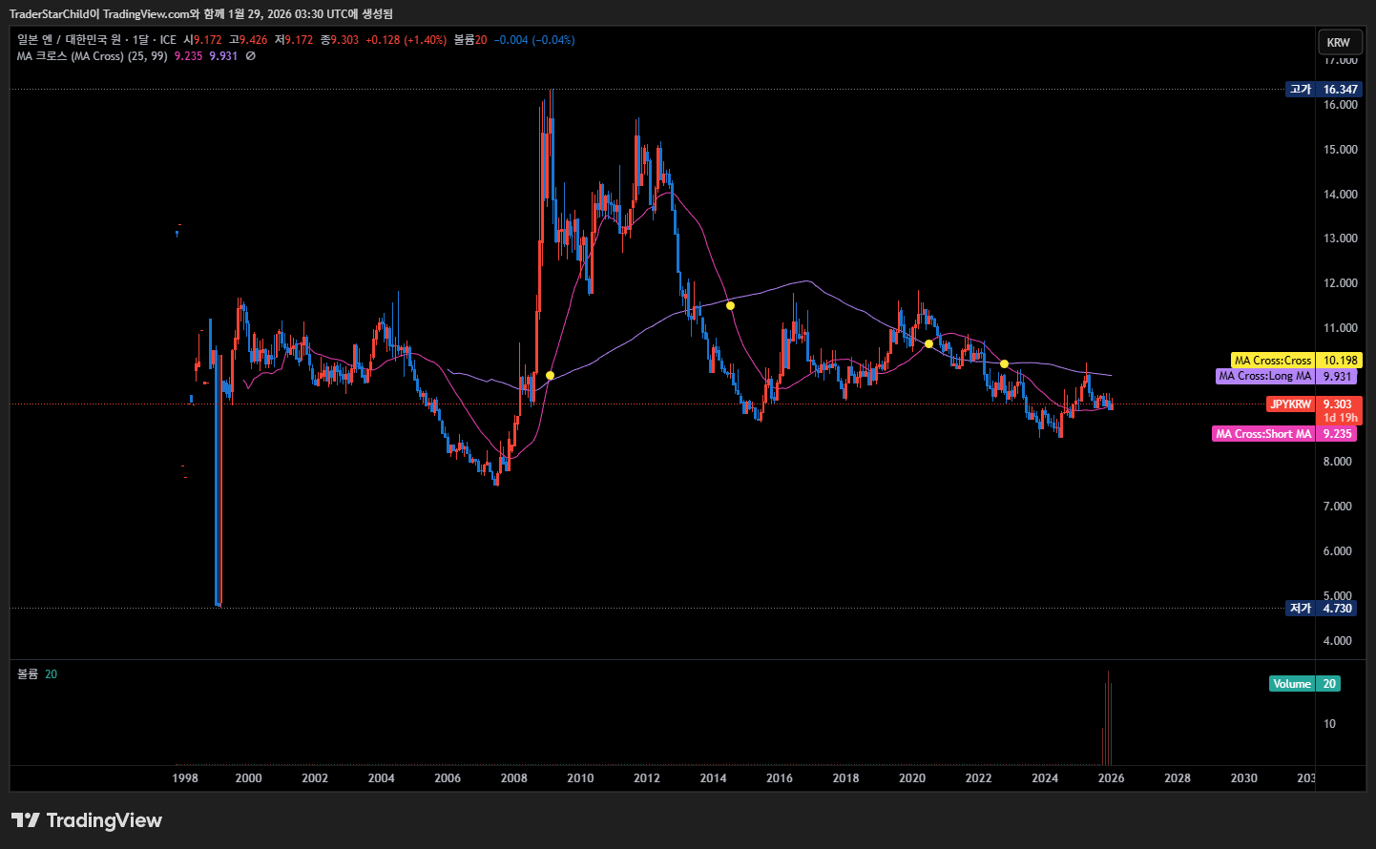Select the pink MA Cross:Short MA label

[1263, 434]
